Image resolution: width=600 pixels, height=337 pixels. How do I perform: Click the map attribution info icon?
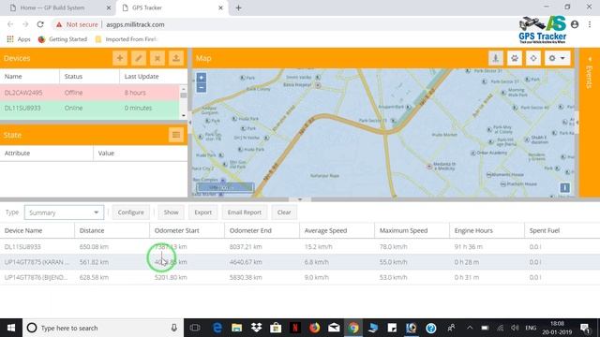[x=564, y=187]
